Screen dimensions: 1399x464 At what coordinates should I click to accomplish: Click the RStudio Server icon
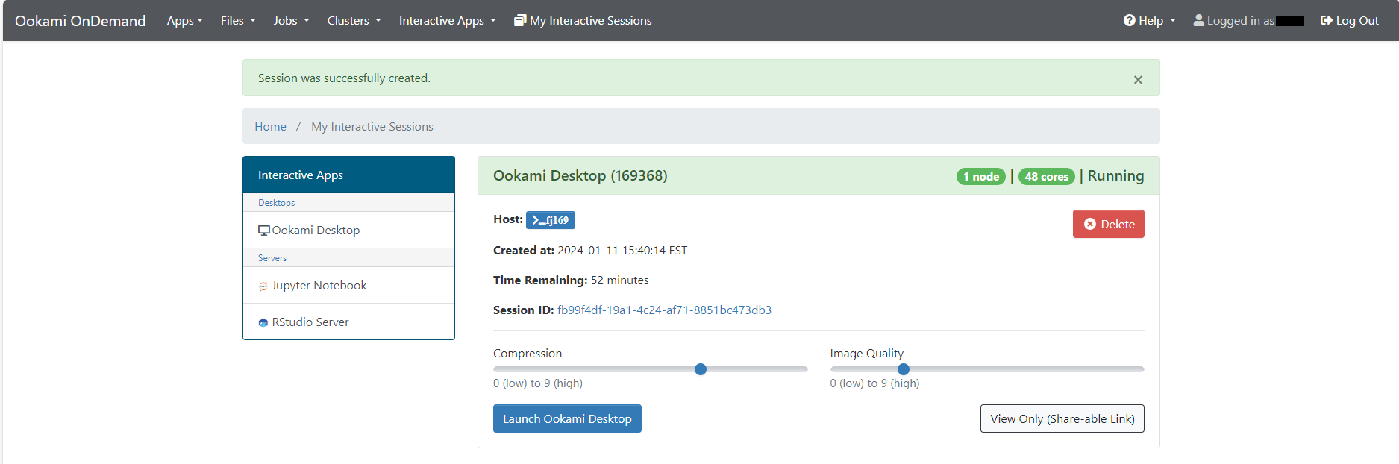click(263, 322)
